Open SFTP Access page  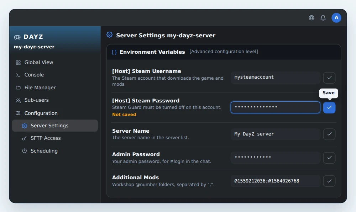pos(55,138)
